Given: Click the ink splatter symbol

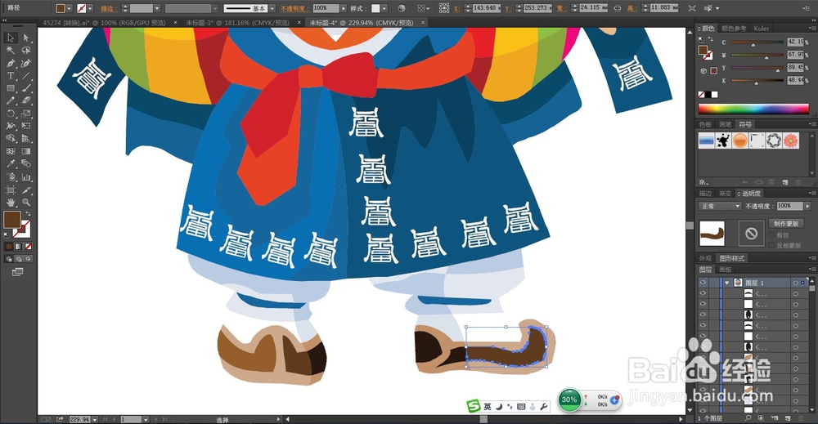Looking at the screenshot, I should coord(723,141).
